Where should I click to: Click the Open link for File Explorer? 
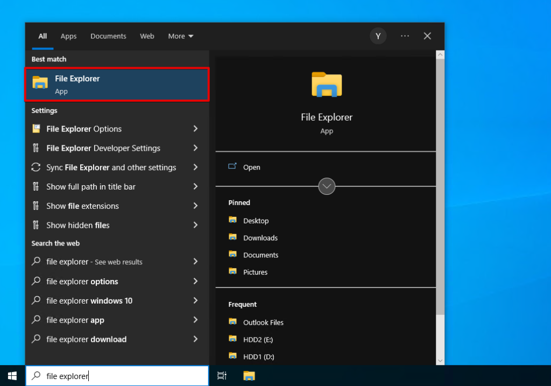pos(251,167)
